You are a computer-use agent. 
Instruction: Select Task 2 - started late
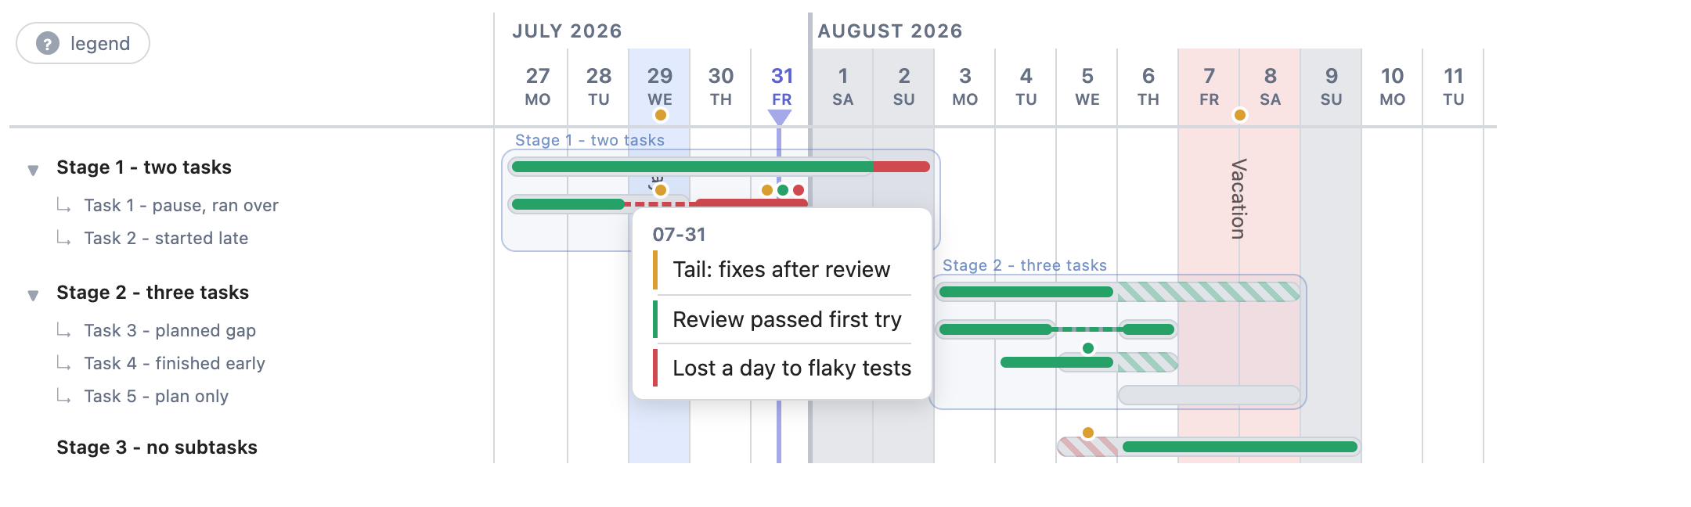click(166, 238)
